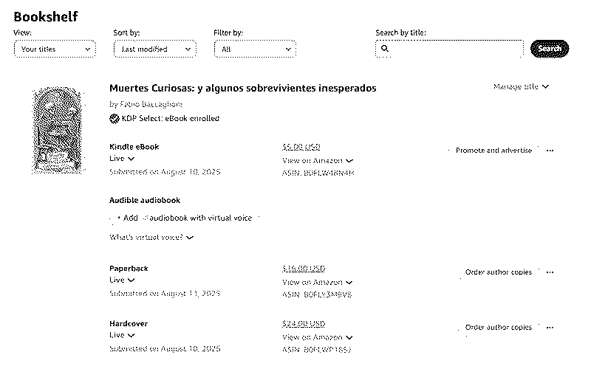This screenshot has height=386, width=591.
Task: Click the magnifier icon in search field
Action: click(385, 49)
